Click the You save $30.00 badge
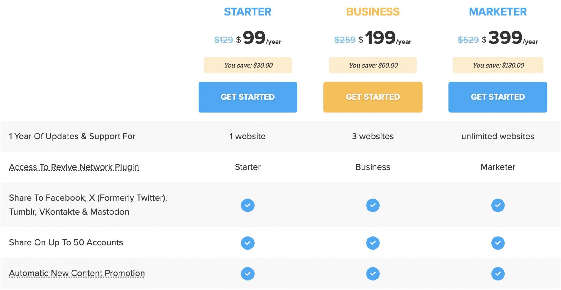The height and width of the screenshot is (290, 561). [248, 65]
